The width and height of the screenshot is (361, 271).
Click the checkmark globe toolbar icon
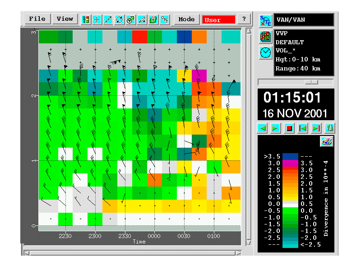[x=131, y=19]
